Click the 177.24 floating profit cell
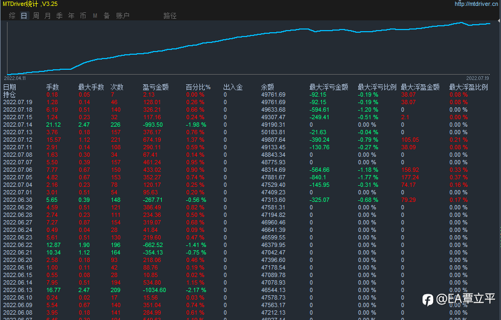This screenshot has height=320, width=501. coord(410,177)
